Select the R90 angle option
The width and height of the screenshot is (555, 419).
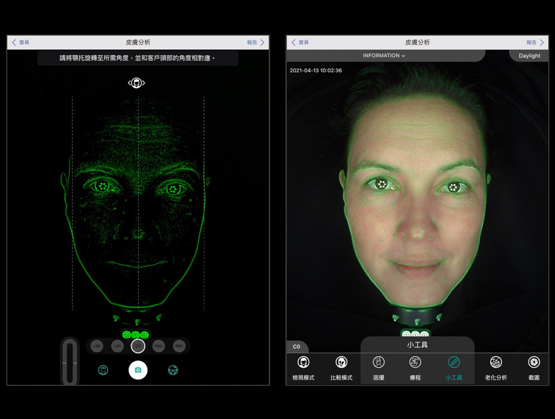pyautogui.click(x=179, y=346)
